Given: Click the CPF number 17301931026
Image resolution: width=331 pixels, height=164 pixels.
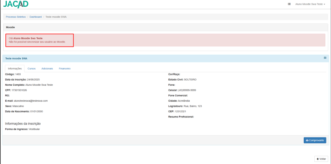Looking at the screenshot, I should [19, 90].
